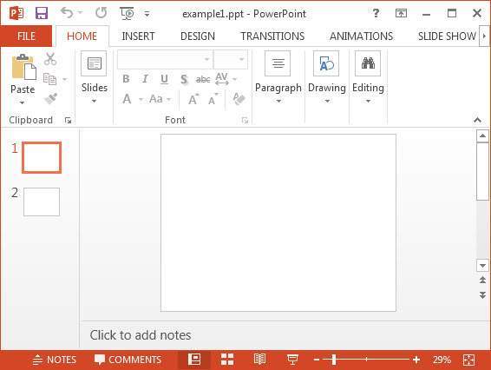Fit slide to current window icon
Image resolution: width=491 pixels, height=370 pixels.
pos(468,360)
